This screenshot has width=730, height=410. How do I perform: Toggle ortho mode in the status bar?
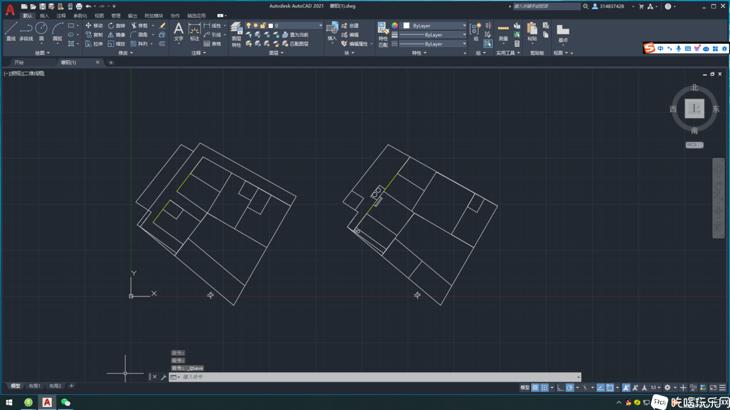pyautogui.click(x=560, y=388)
